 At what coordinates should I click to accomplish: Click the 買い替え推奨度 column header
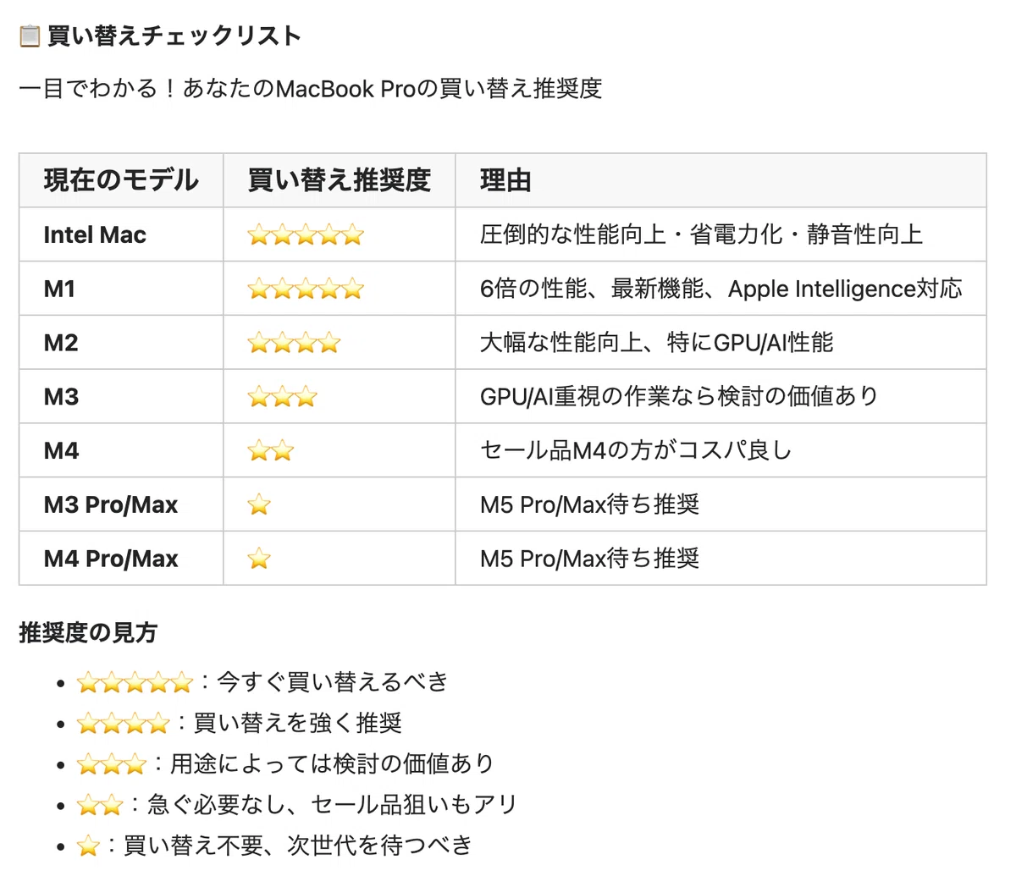(340, 180)
